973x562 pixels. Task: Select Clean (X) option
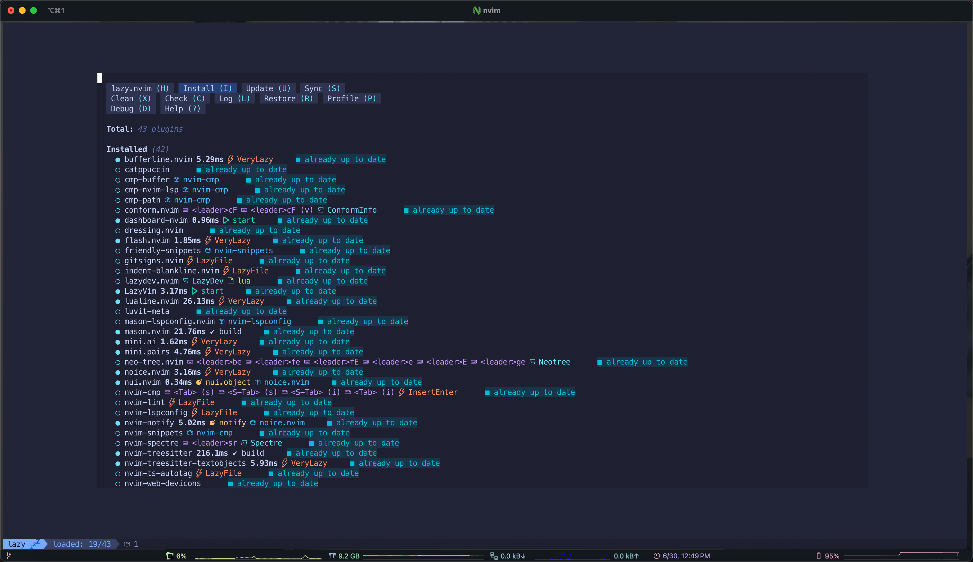click(131, 98)
